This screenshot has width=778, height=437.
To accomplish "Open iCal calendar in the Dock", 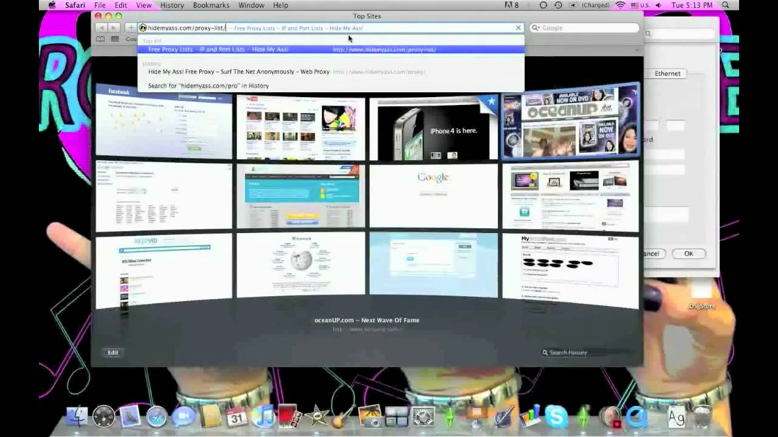I will pos(236,416).
